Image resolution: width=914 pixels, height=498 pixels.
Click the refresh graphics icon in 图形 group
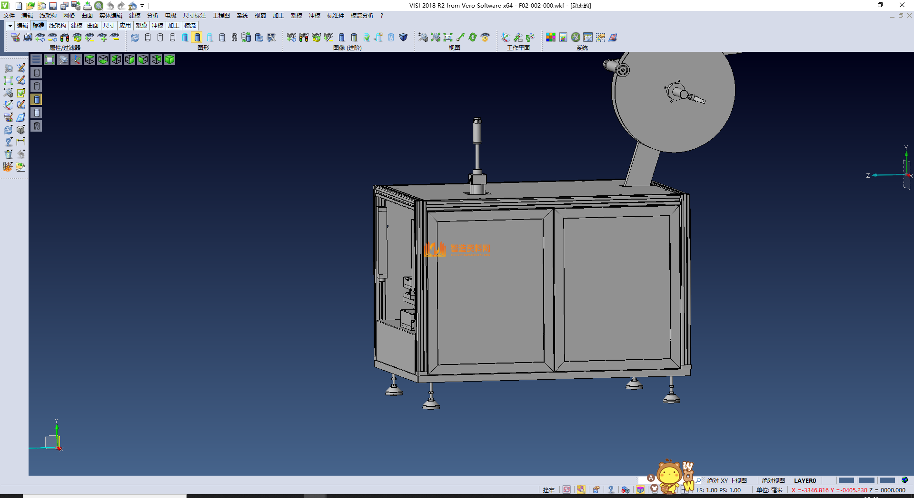pos(135,37)
